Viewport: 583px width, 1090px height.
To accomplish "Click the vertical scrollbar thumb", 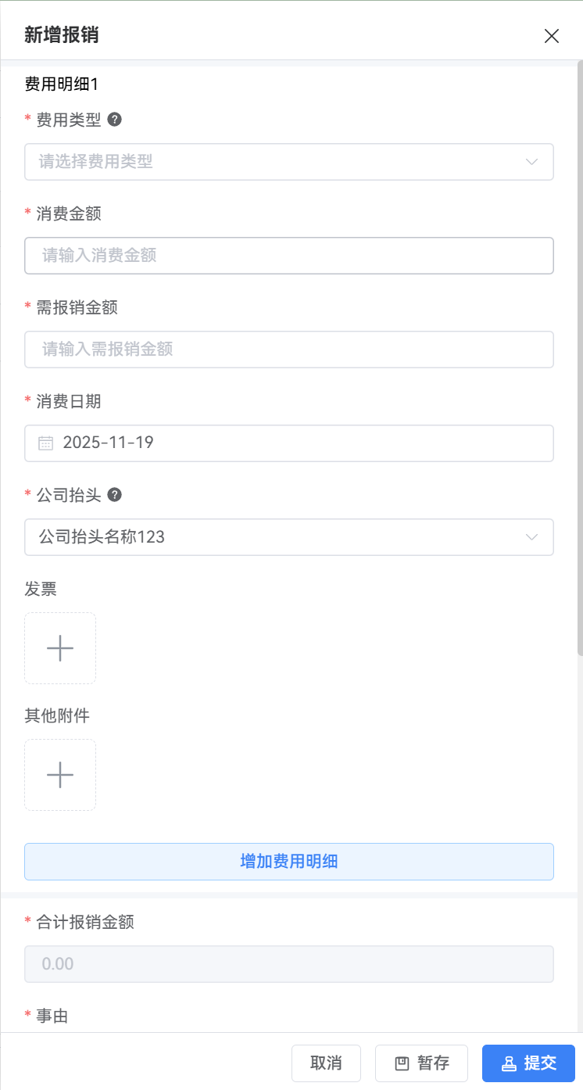I will [579, 360].
